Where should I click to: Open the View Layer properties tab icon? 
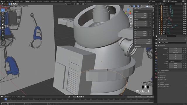click(x=156, y=49)
